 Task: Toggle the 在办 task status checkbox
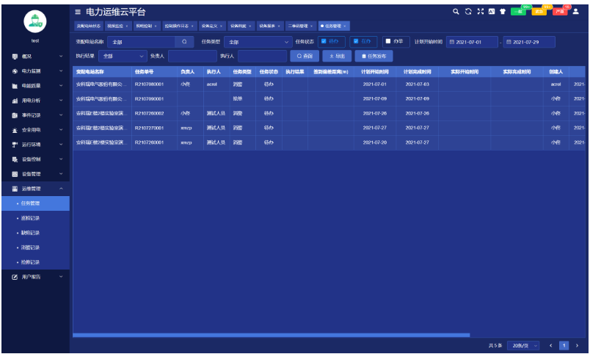coord(355,41)
